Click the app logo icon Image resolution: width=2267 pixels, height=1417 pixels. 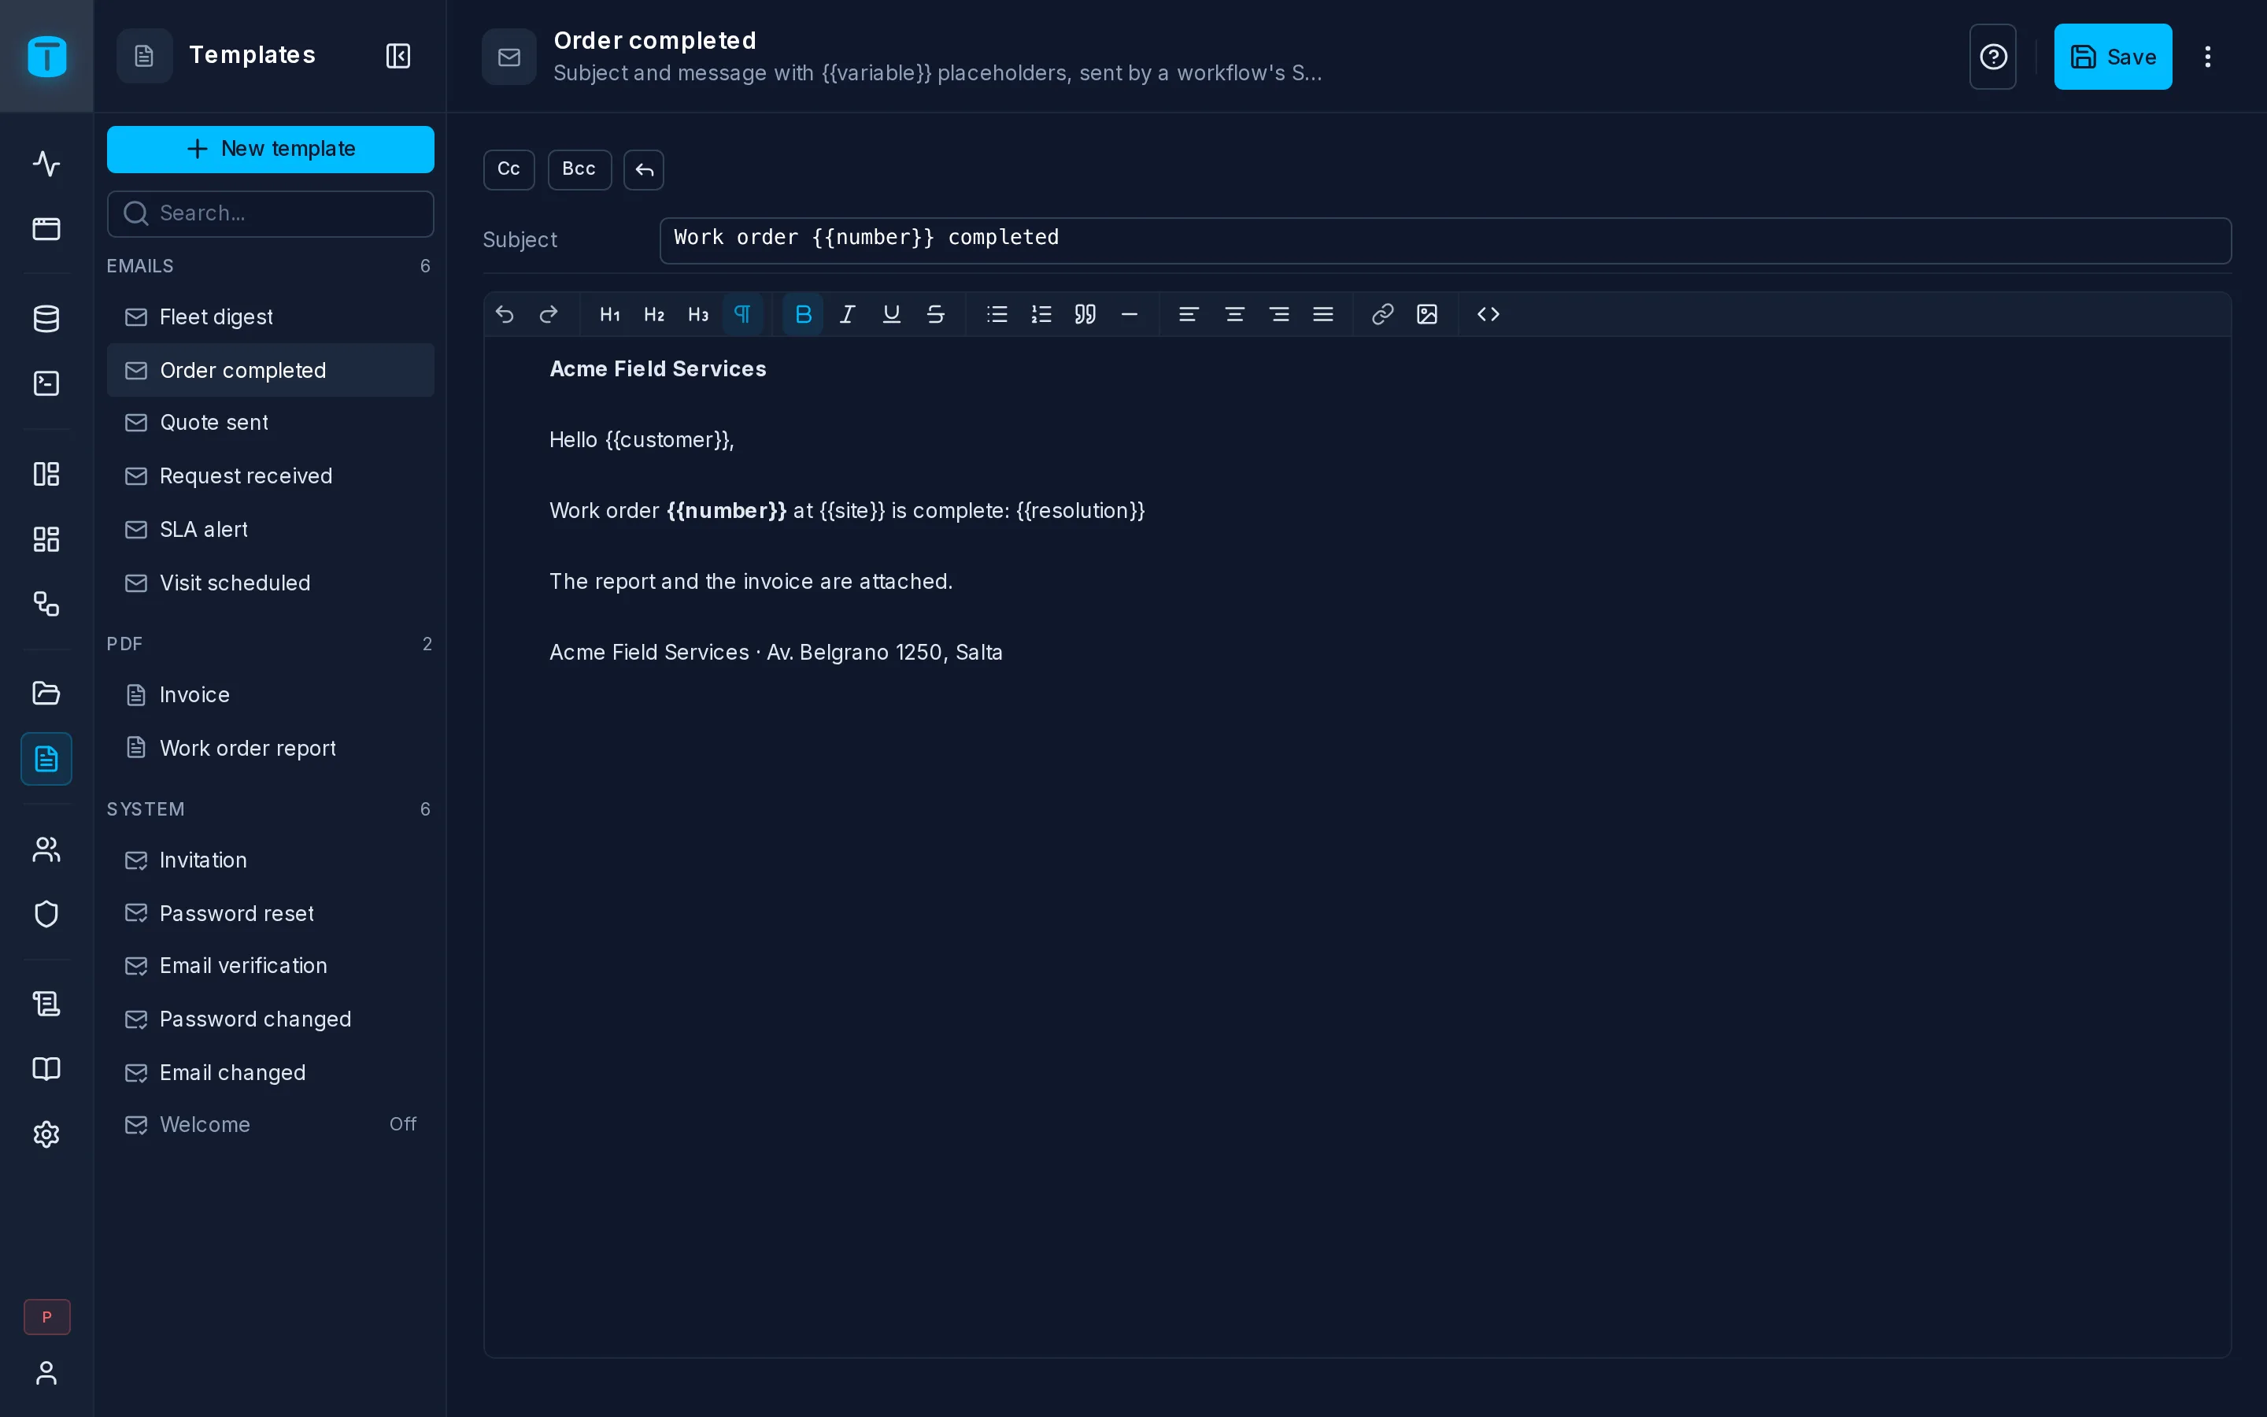47,56
